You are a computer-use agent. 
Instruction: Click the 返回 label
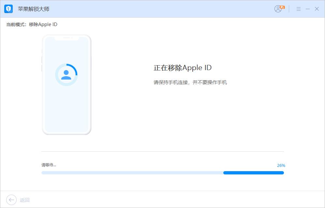click(25, 200)
